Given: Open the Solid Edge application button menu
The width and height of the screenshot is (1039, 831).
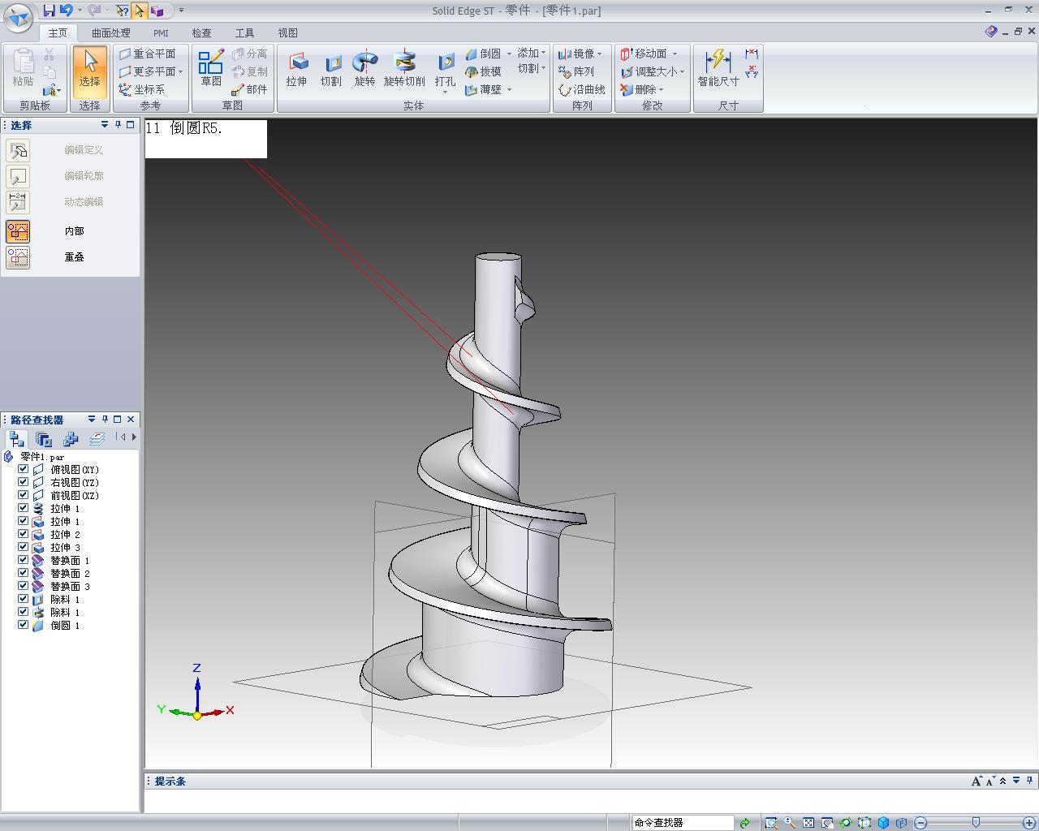Looking at the screenshot, I should point(18,16).
